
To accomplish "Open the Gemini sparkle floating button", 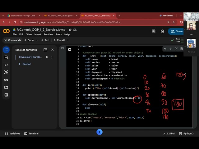I will tap(99, 132).
